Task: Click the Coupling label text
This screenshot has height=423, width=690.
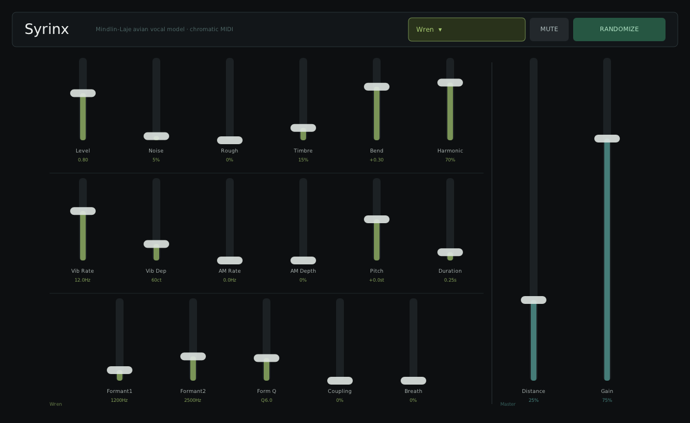Action: [340, 391]
